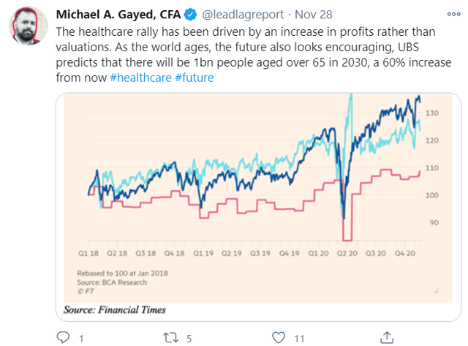468x346 pixels.
Task: Open the @leadlagreport handle link
Action: (x=243, y=15)
